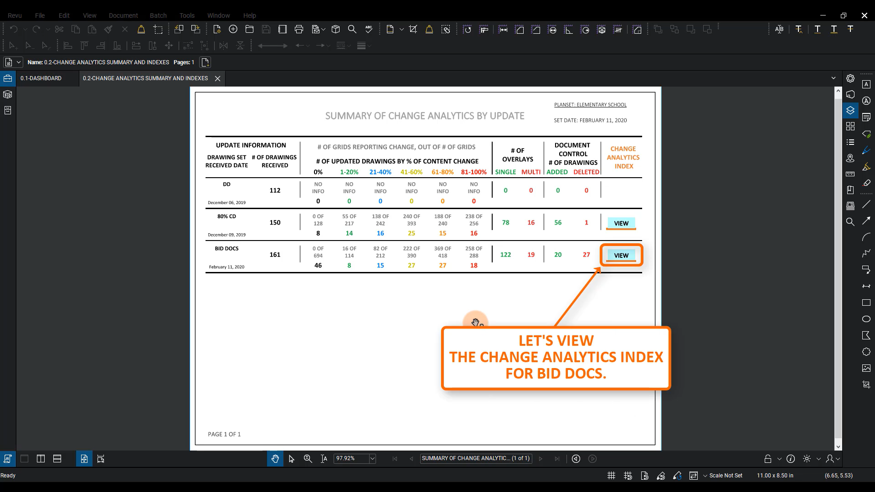Screen dimensions: 875x492
Task: Open the Settings gear panel icon
Action: [850, 78]
